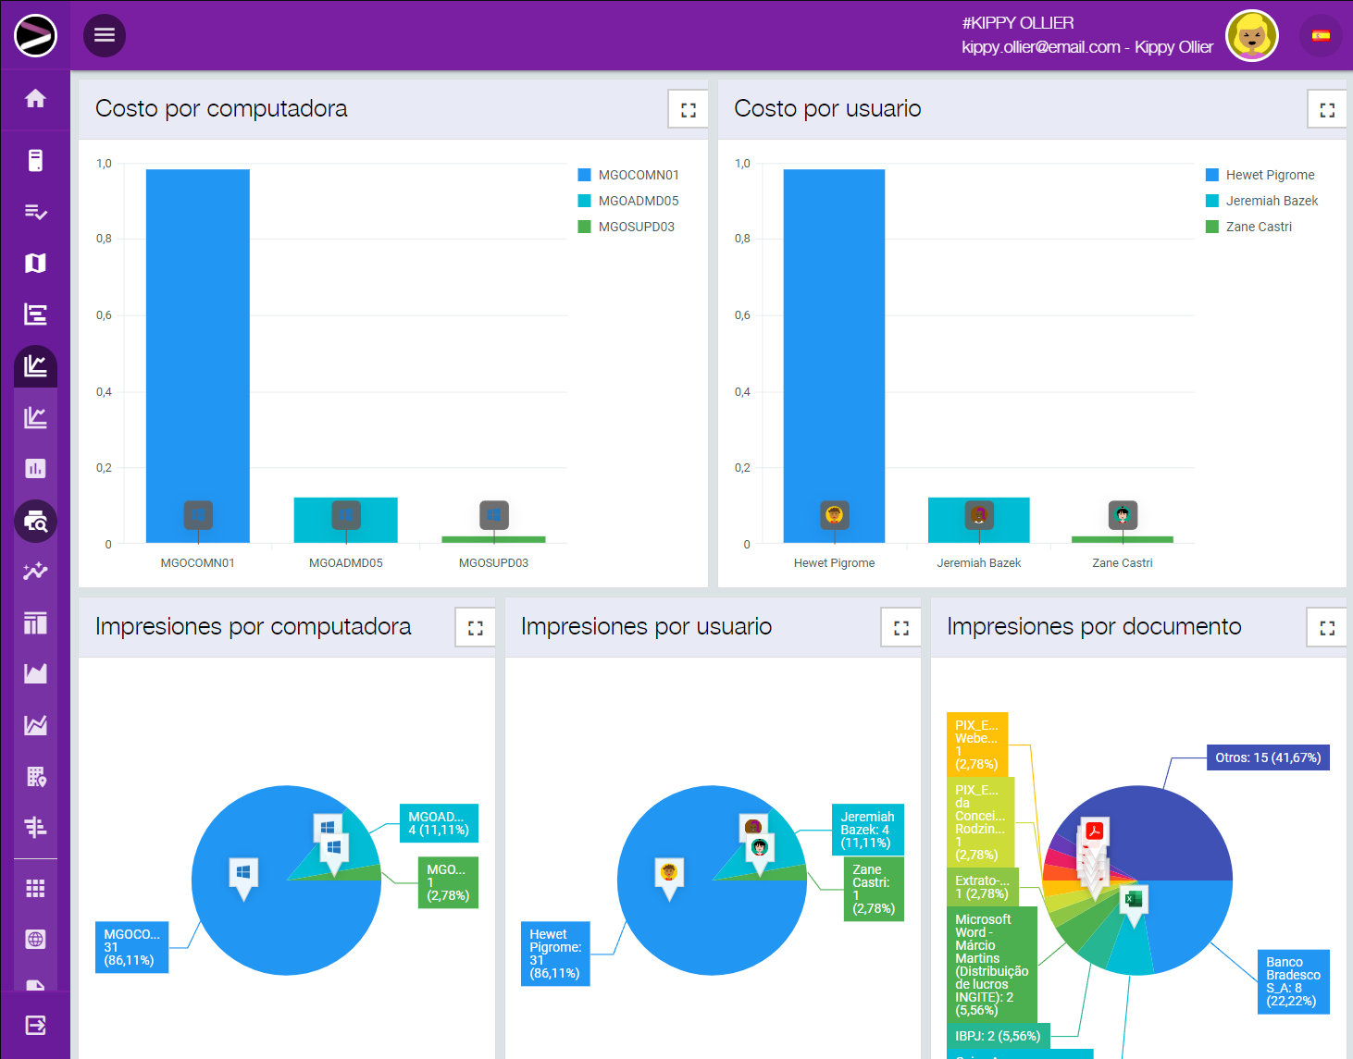Screen dimensions: 1353x1059
Task: Open the hamburger menu button
Action: pos(105,35)
